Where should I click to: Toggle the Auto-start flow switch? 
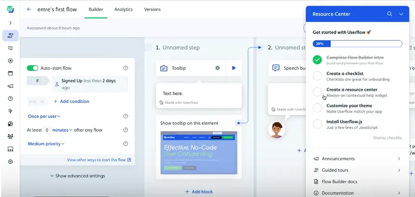(x=33, y=68)
